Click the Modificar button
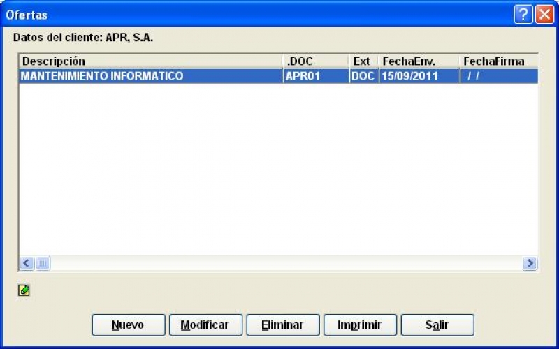559x349 pixels. [205, 325]
